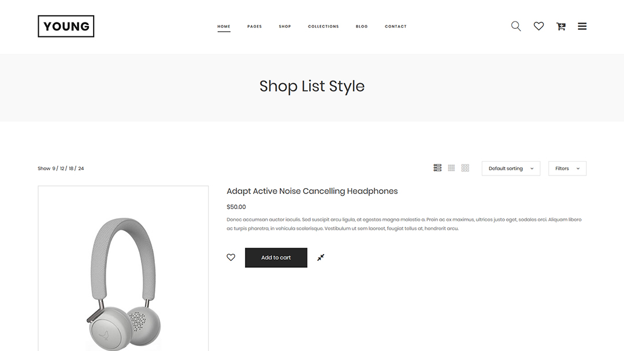Open the Shop menu item

285,27
